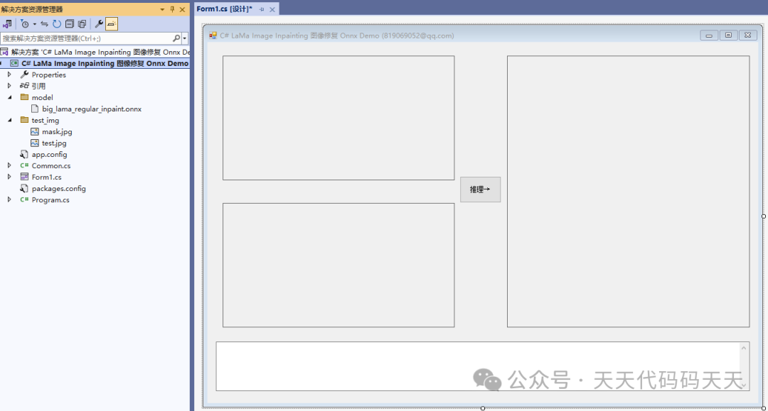Click the search magnifier icon in Solution Explorer
This screenshot has width=768, height=411.
tap(176, 36)
